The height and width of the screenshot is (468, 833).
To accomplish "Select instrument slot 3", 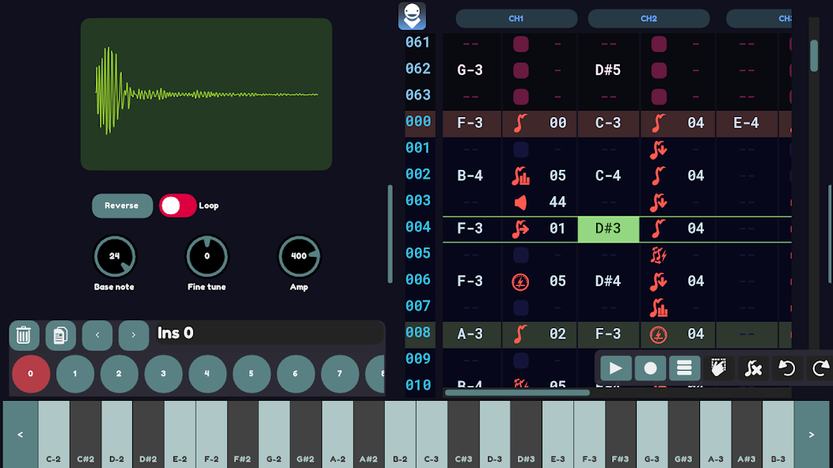I will [163, 375].
